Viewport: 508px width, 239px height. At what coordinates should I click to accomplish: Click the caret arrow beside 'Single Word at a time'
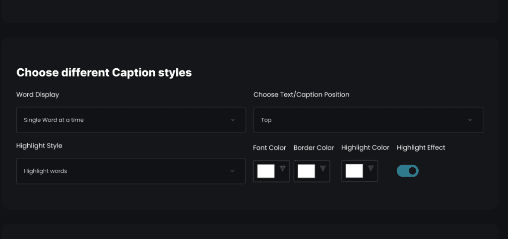(x=233, y=120)
